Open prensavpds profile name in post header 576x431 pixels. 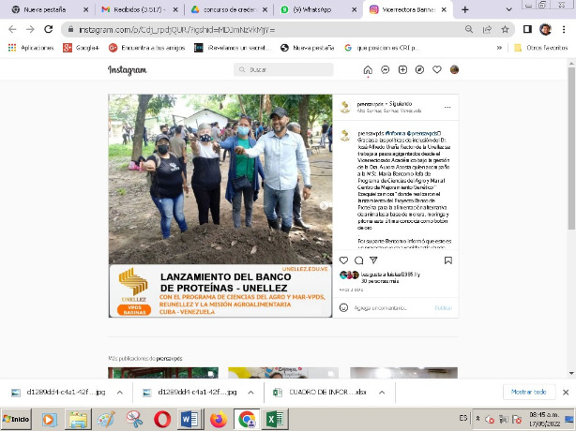tap(371, 104)
